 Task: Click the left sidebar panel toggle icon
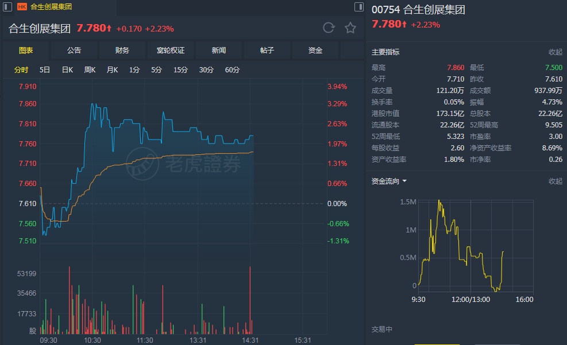[7, 7]
